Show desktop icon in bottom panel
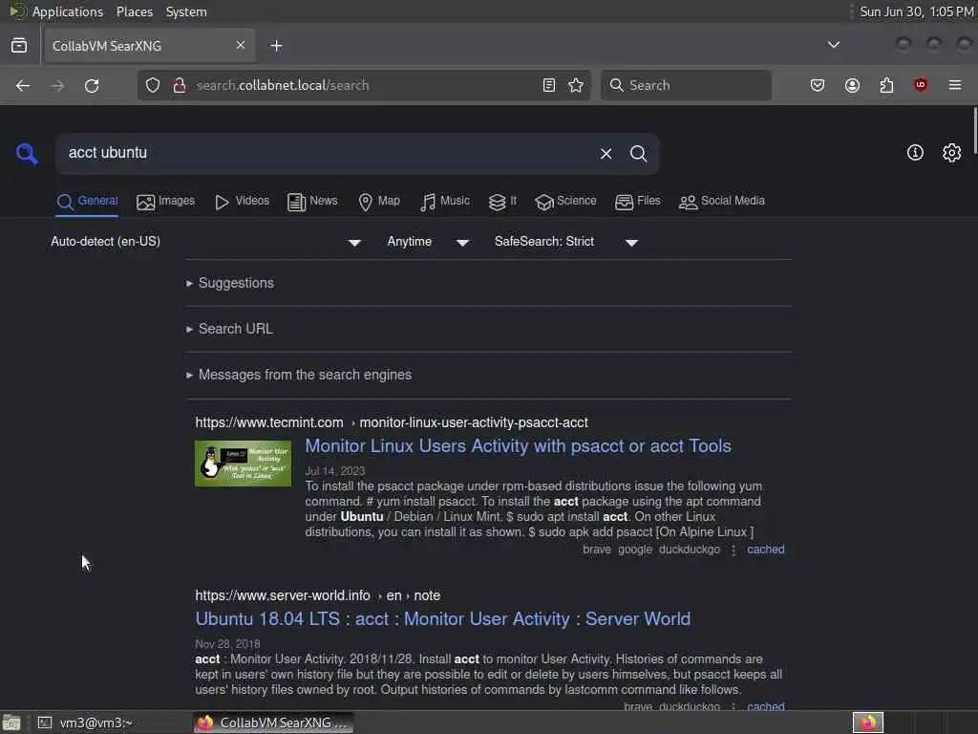 point(11,723)
